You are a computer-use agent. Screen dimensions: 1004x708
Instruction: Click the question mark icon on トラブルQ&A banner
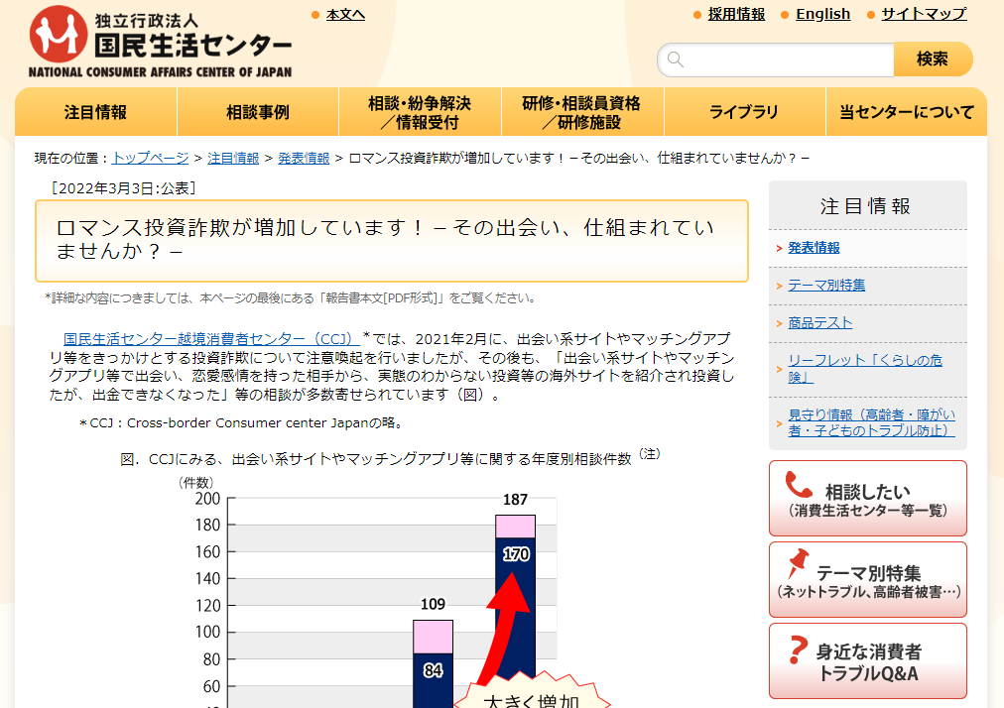pos(798,649)
